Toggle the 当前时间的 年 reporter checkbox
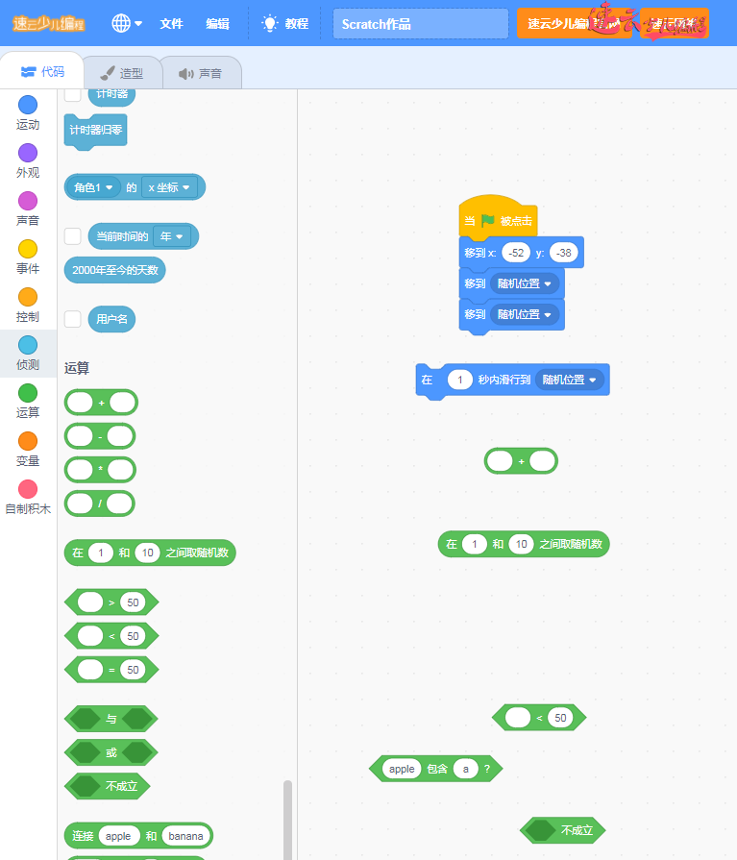This screenshot has height=860, width=737. [72, 236]
